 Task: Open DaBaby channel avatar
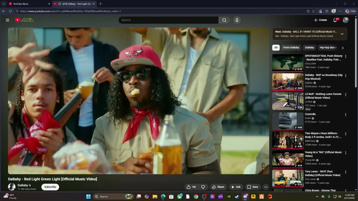point(12,187)
